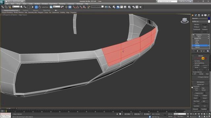Open Select by Name list icon
211x118 pixels.
tap(25, 7)
